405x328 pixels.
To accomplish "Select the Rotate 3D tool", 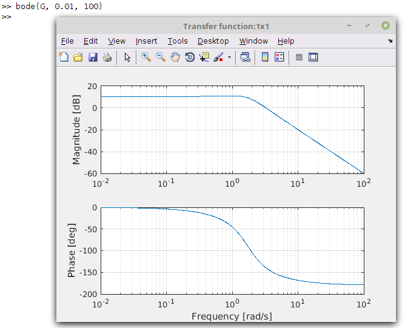I will (190, 57).
